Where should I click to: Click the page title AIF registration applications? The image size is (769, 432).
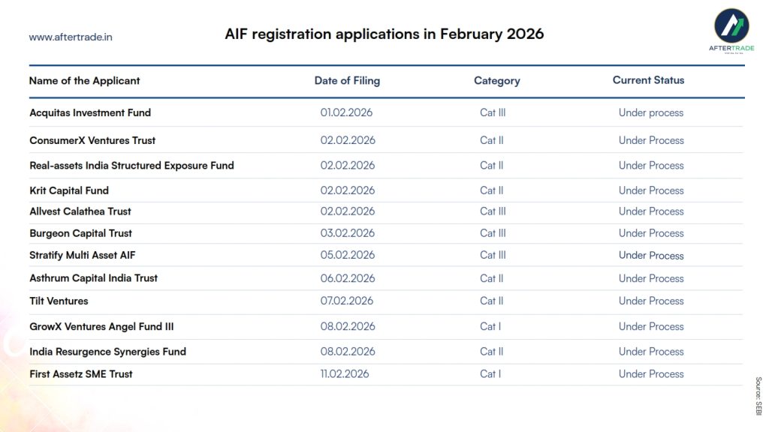[x=384, y=34]
